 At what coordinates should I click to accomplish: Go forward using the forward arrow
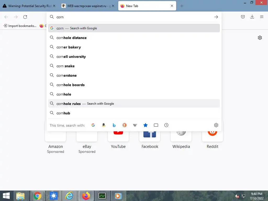pyautogui.click(x=16, y=17)
